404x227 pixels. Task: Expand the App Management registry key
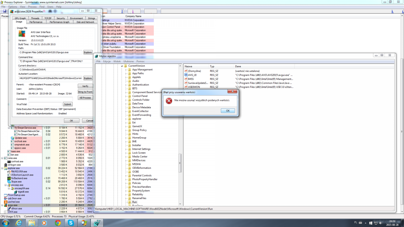pyautogui.click(x=126, y=70)
